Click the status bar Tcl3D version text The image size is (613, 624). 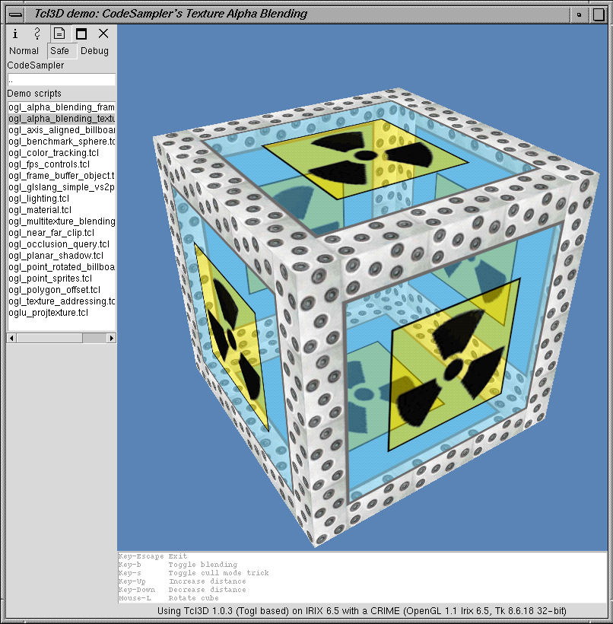click(x=362, y=611)
